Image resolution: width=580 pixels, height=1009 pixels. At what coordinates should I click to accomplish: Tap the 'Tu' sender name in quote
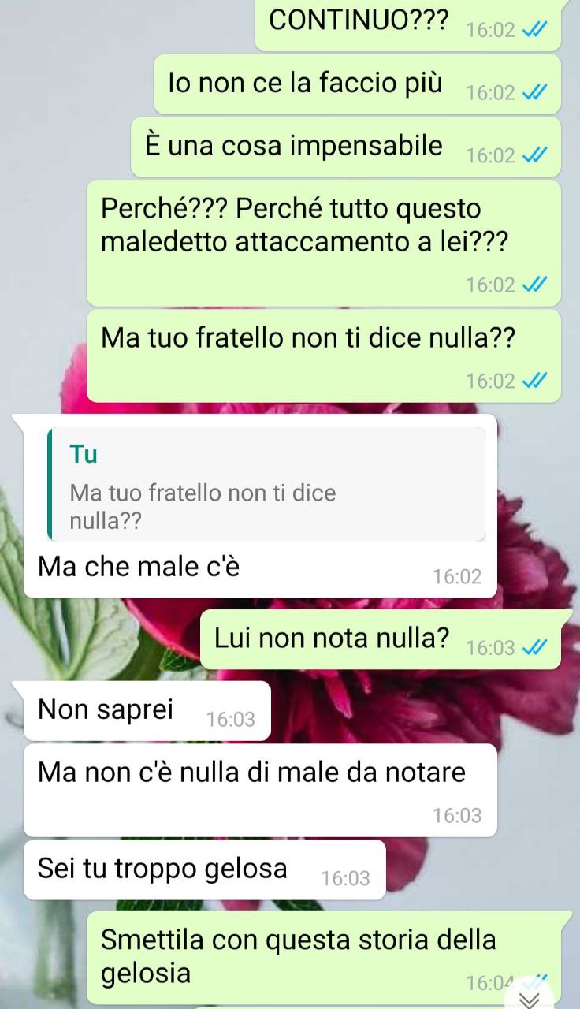(84, 454)
